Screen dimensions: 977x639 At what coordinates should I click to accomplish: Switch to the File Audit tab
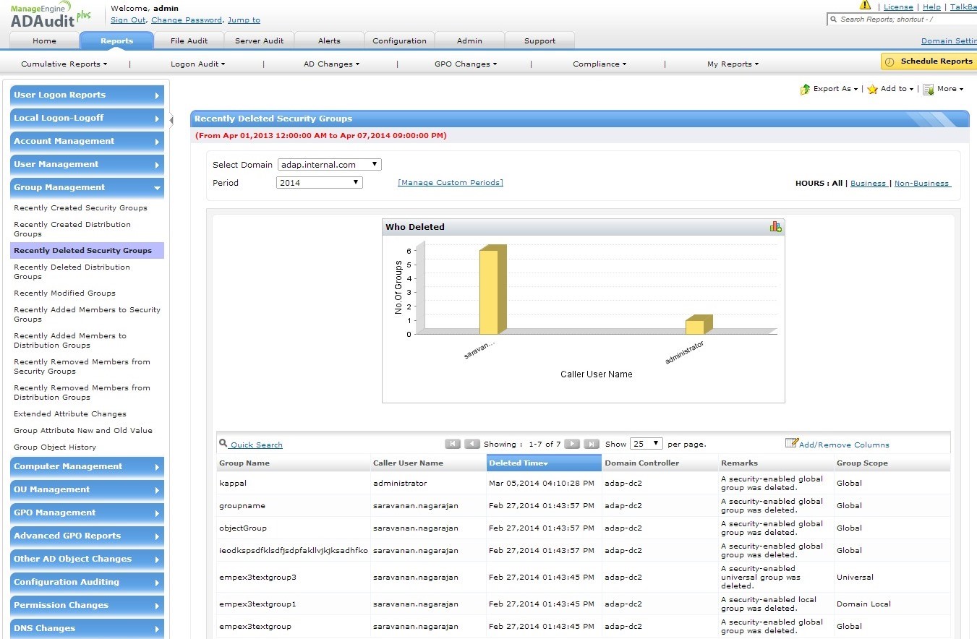(x=189, y=41)
